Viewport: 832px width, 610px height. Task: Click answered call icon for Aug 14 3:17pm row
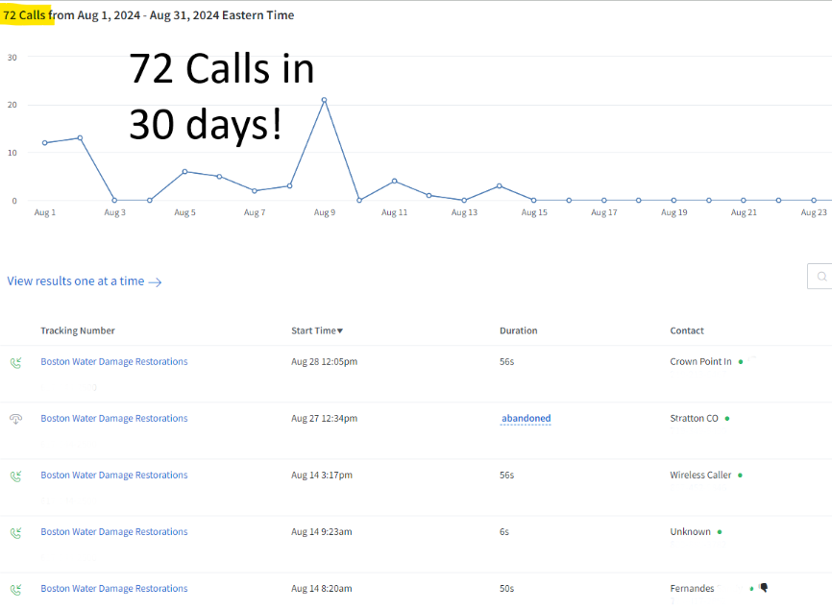[x=16, y=476]
